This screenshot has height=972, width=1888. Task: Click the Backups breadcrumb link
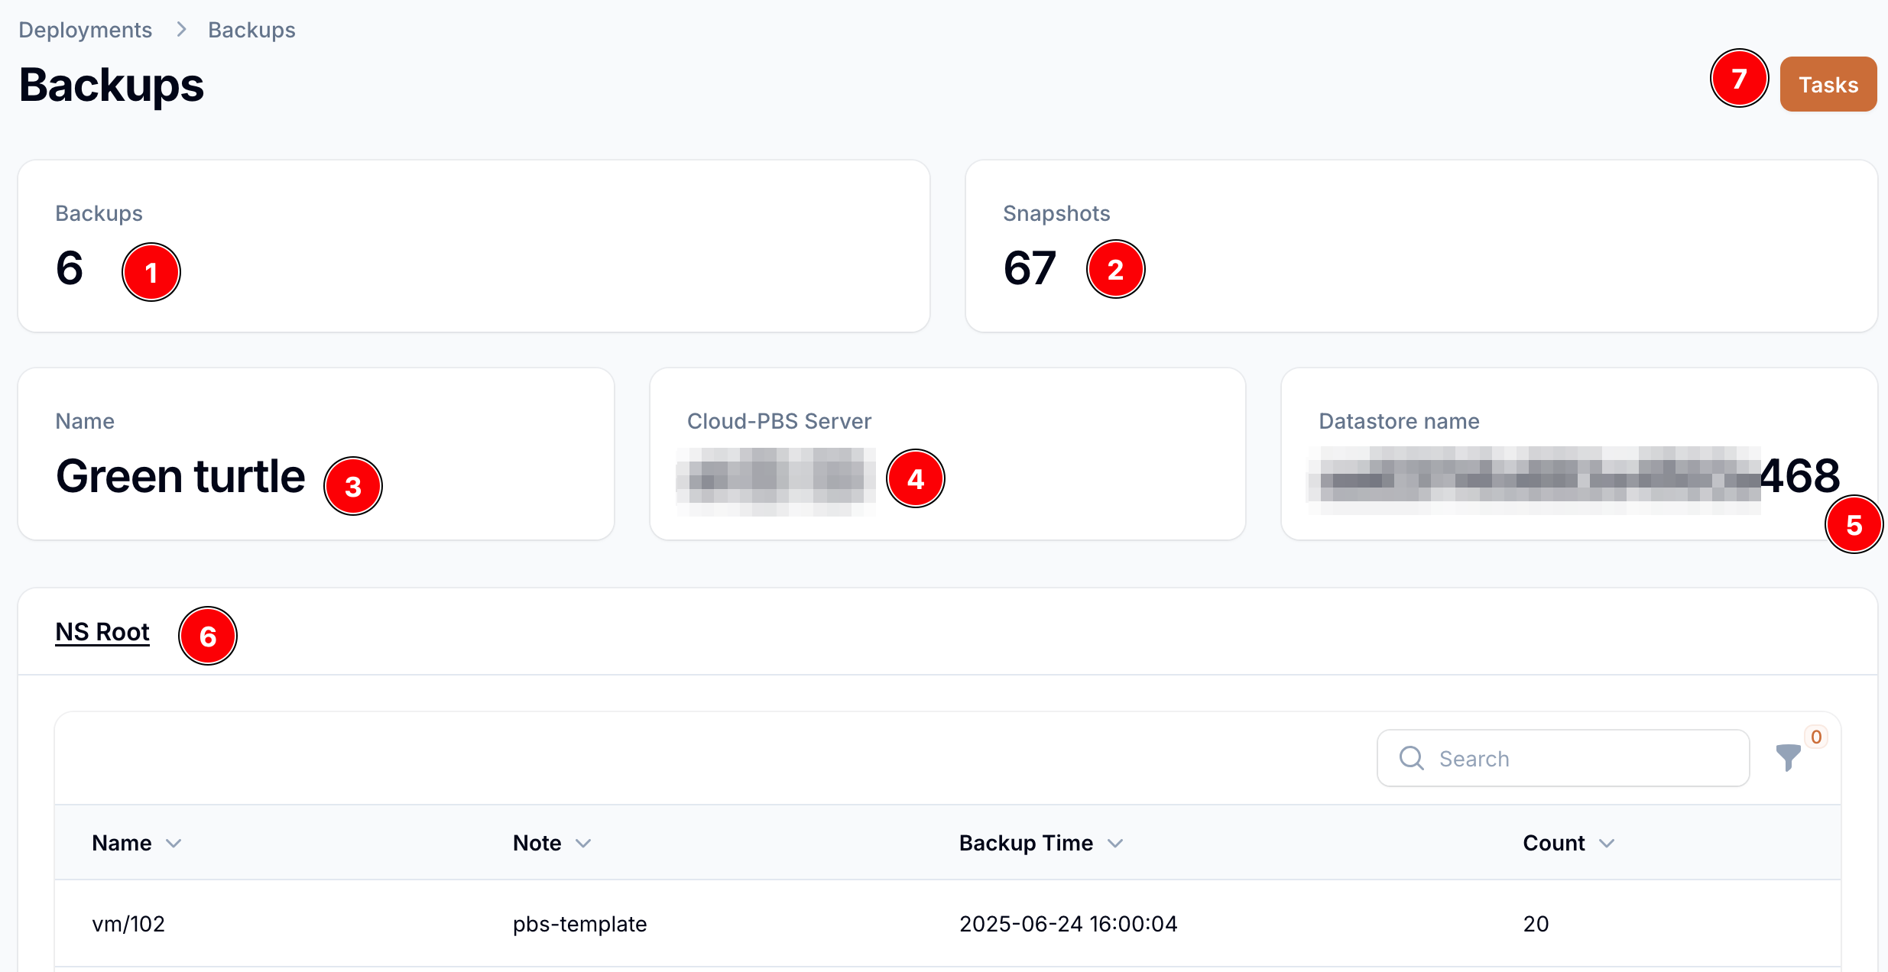pos(251,30)
